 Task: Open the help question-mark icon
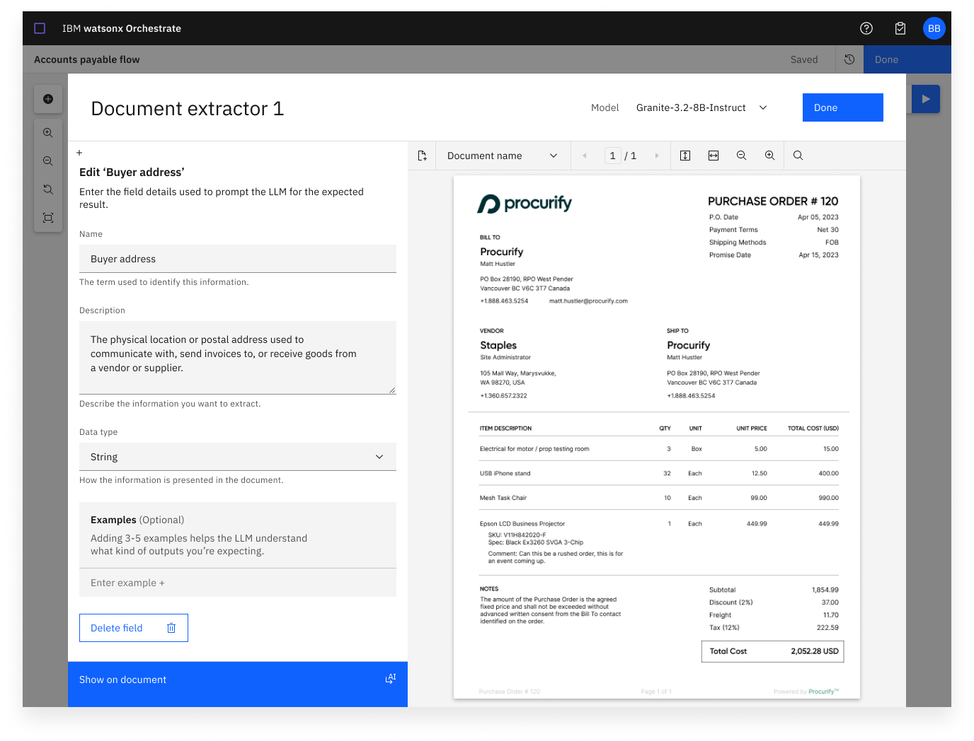866,28
